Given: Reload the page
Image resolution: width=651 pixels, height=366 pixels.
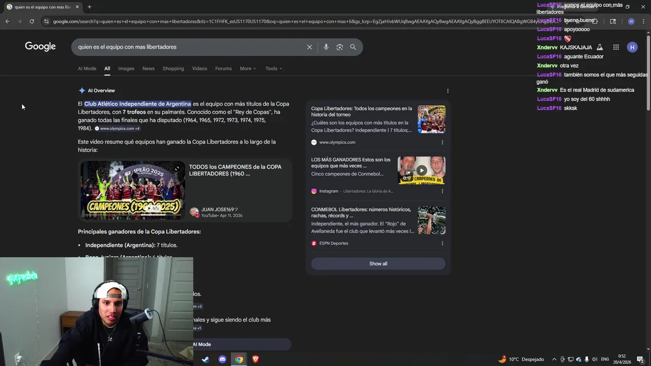Looking at the screenshot, I should (x=32, y=21).
